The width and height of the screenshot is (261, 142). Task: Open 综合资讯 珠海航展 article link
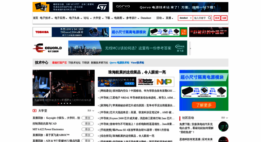(127, 136)
